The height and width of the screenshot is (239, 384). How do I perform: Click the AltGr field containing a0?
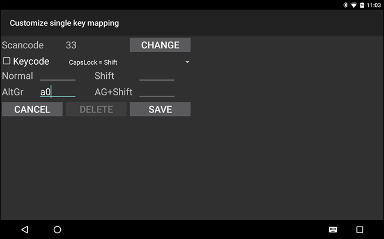click(57, 92)
